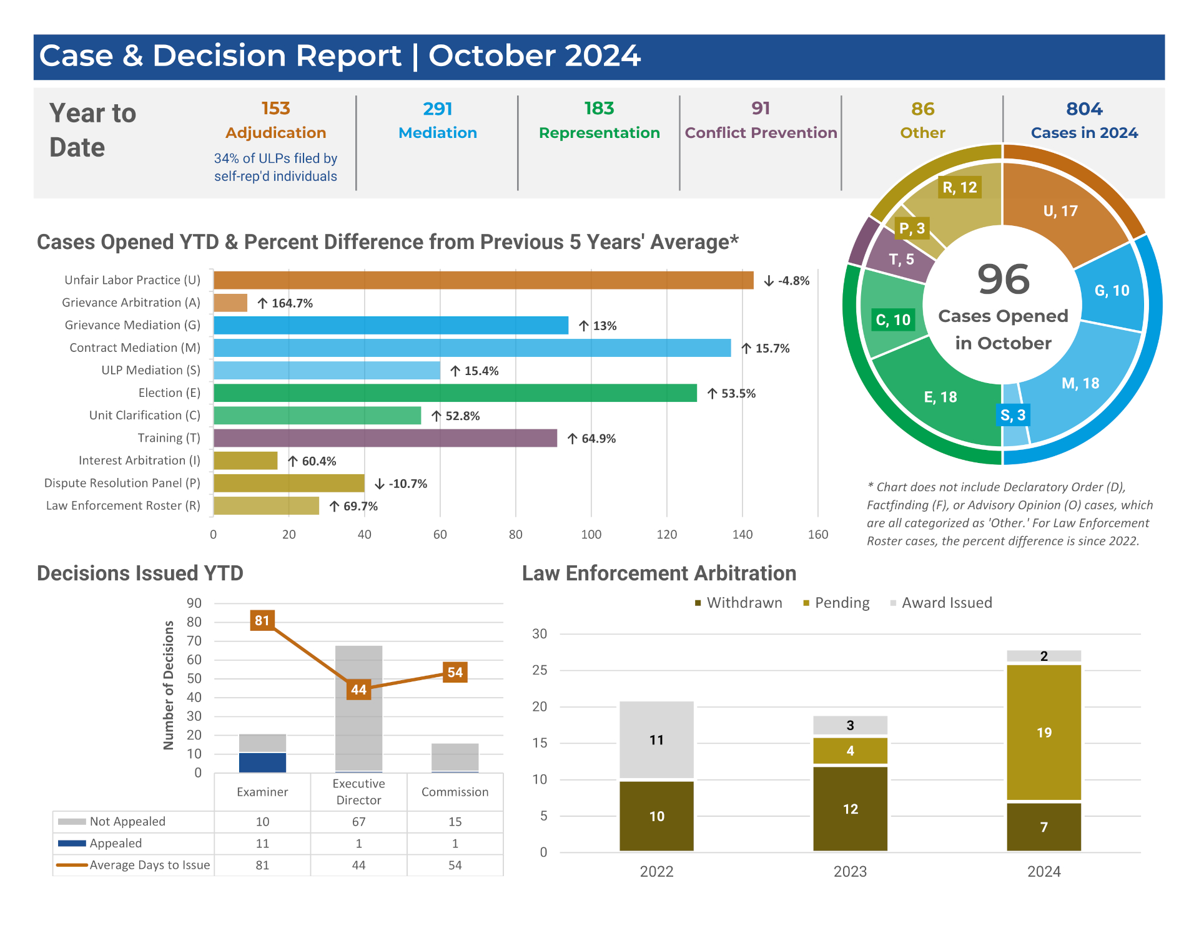The image size is (1199, 926).
Task: Click the Withdrawn legend swatch
Action: tap(698, 603)
